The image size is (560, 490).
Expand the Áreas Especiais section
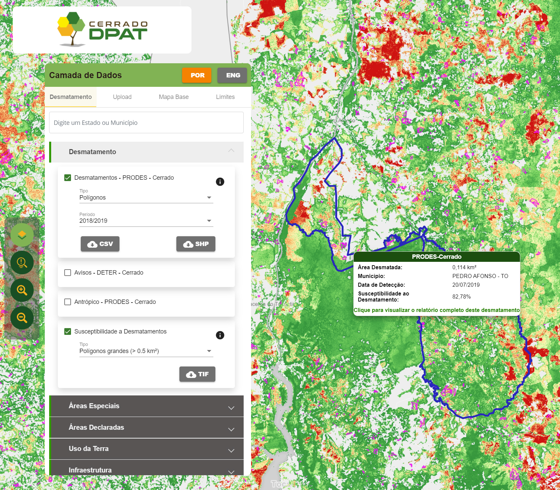[x=147, y=406]
